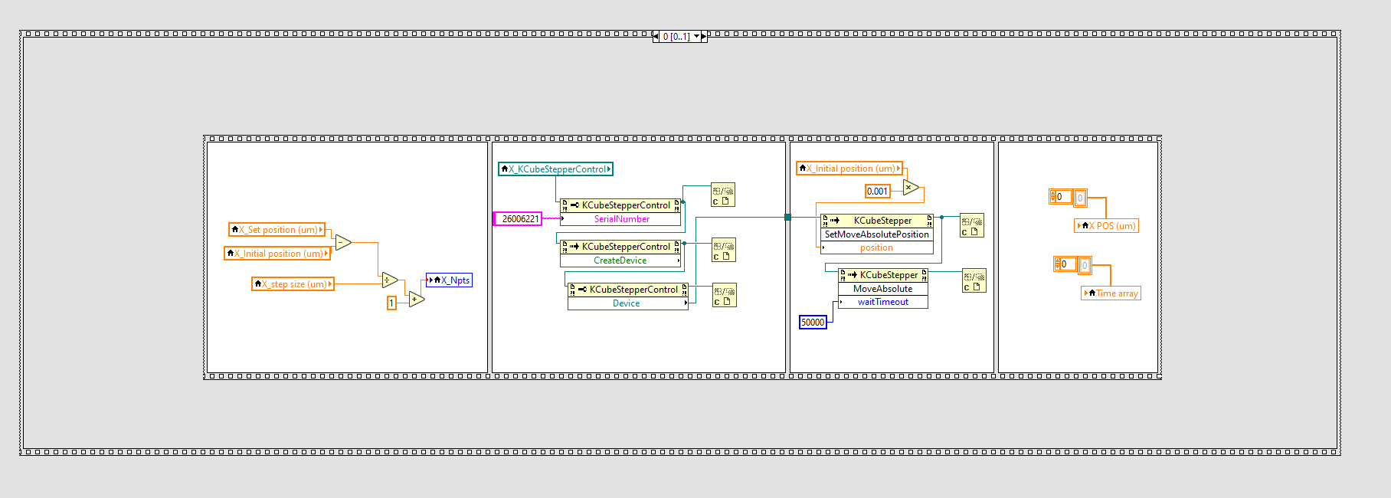Select the X_Npts local variable
Image resolution: width=1391 pixels, height=498 pixels.
pyautogui.click(x=450, y=280)
